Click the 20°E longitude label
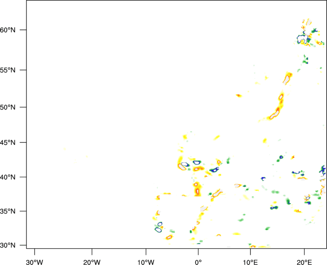The width and height of the screenshot is (327, 265). pyautogui.click(x=304, y=262)
